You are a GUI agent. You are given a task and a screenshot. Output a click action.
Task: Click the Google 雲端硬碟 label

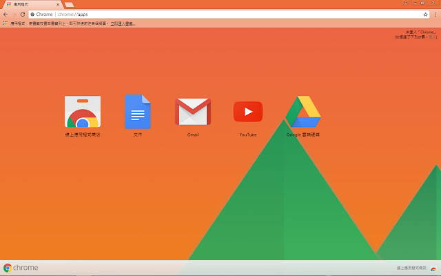(x=303, y=135)
